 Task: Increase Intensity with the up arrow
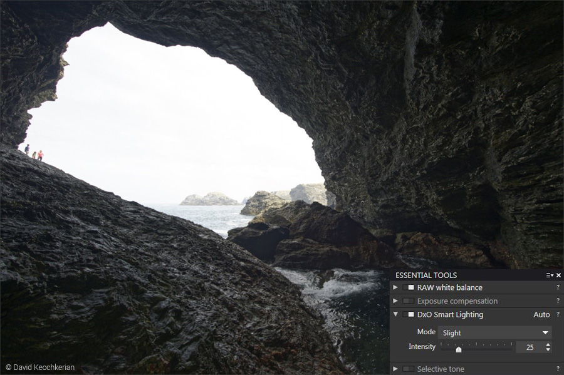click(548, 344)
